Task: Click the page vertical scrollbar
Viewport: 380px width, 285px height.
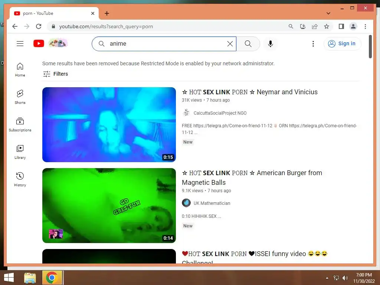Action: (370, 46)
